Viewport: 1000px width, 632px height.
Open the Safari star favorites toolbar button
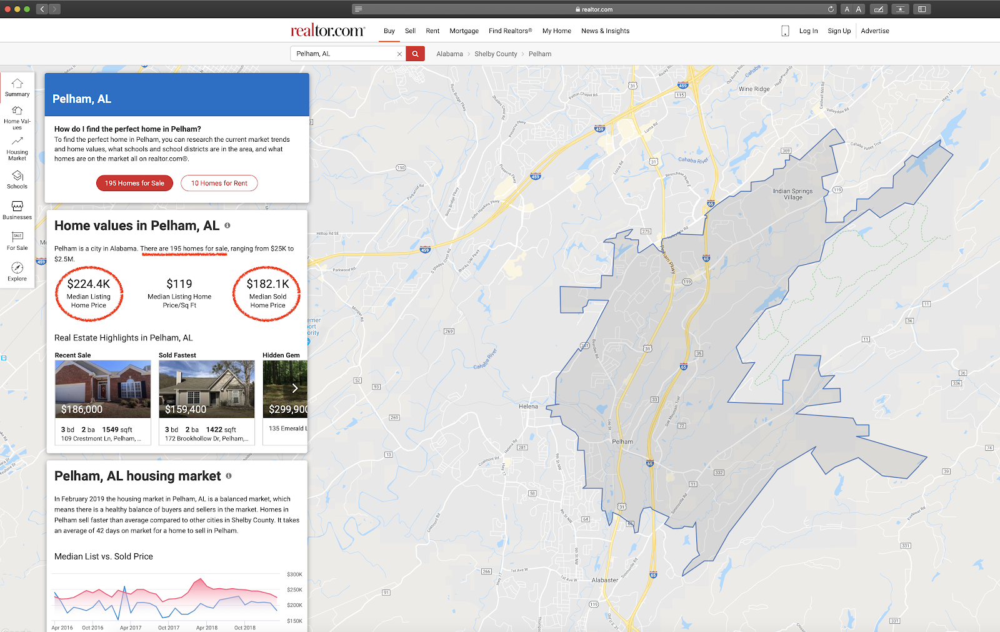900,9
